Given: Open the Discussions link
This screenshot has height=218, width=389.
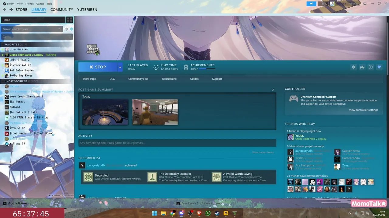Looking at the screenshot, I should (169, 79).
